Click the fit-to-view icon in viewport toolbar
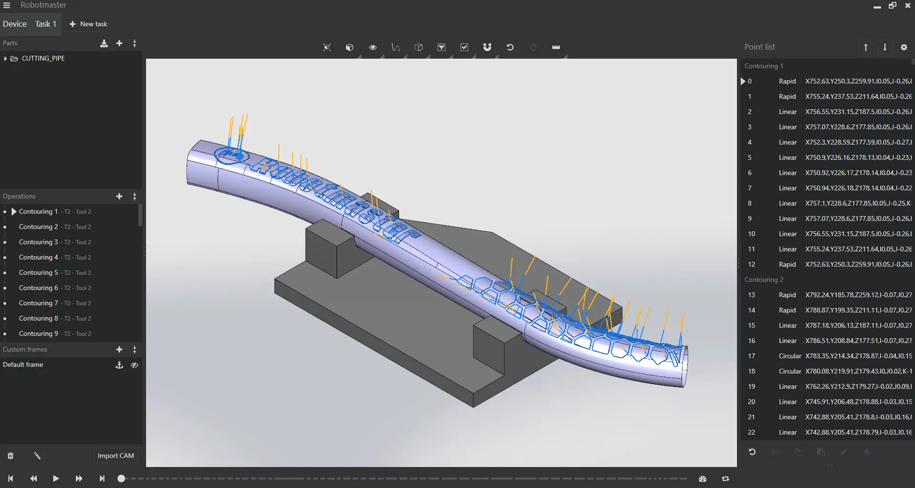 327,47
